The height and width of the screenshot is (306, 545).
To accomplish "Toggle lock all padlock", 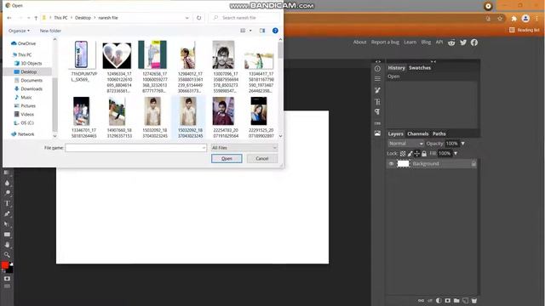I will [424, 153].
